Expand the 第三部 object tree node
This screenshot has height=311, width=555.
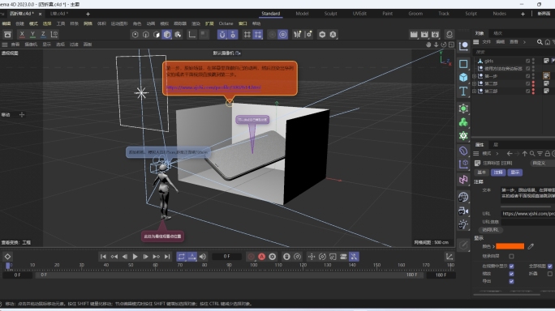(x=475, y=91)
